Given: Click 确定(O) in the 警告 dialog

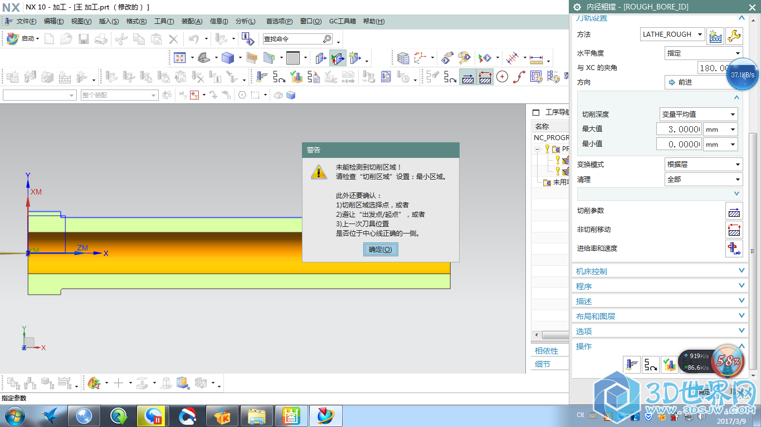Looking at the screenshot, I should click(x=380, y=250).
